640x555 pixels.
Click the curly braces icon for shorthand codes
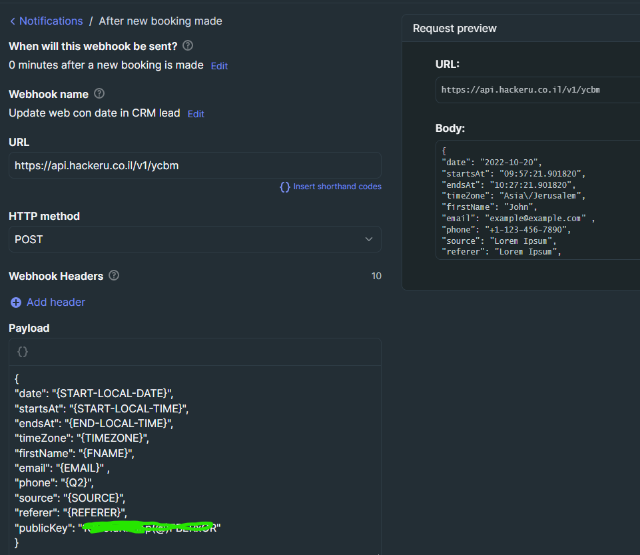[x=284, y=187]
